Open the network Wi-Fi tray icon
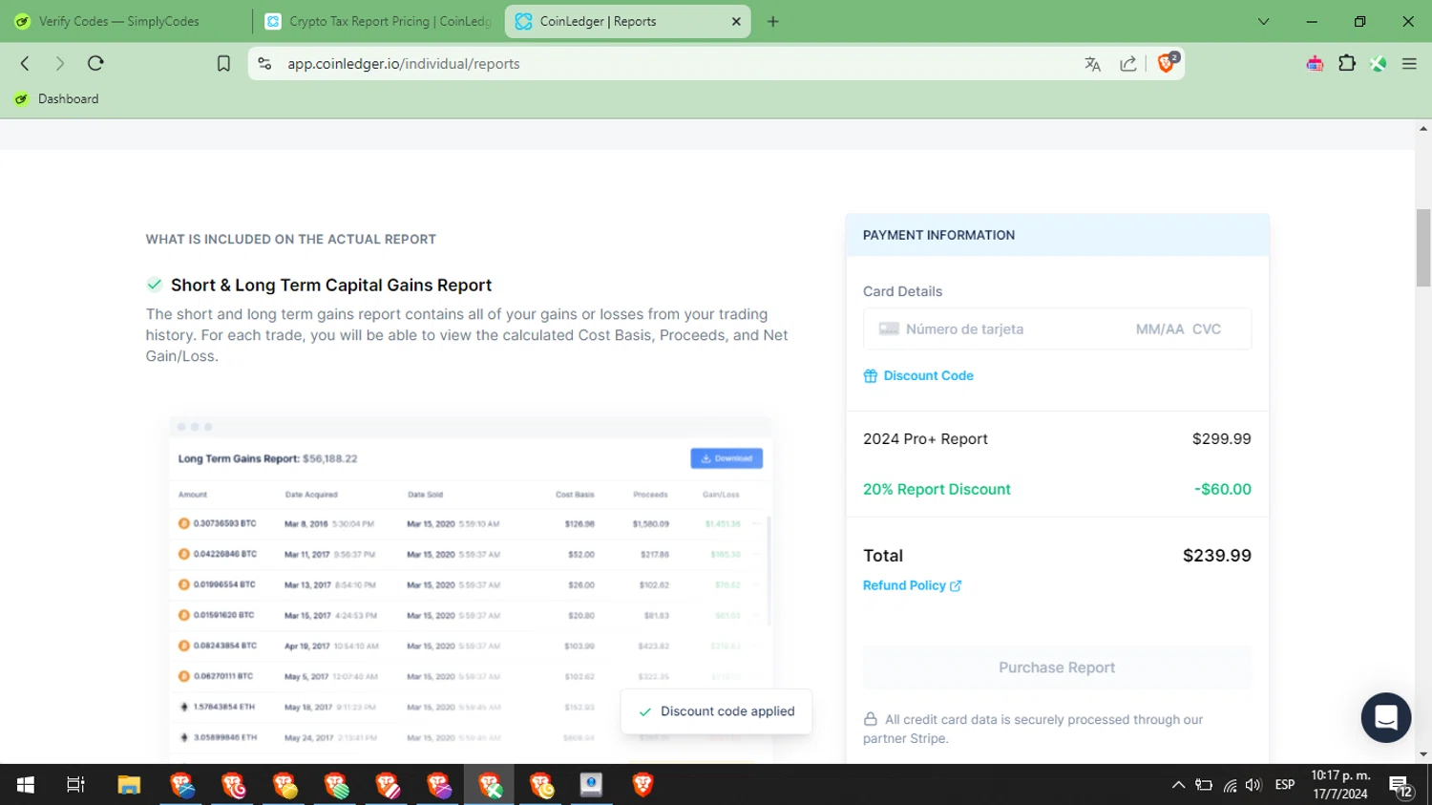 (x=1230, y=785)
